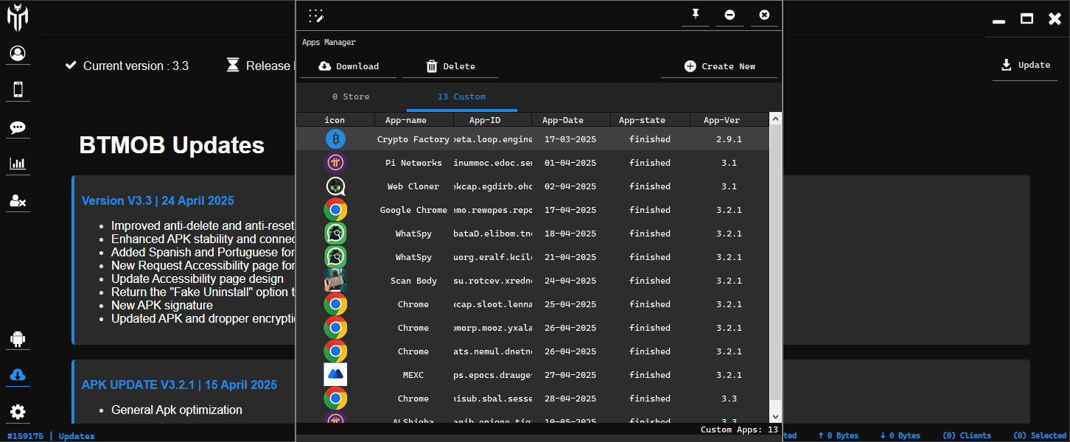Switch to the 0 Store tab

coord(351,97)
